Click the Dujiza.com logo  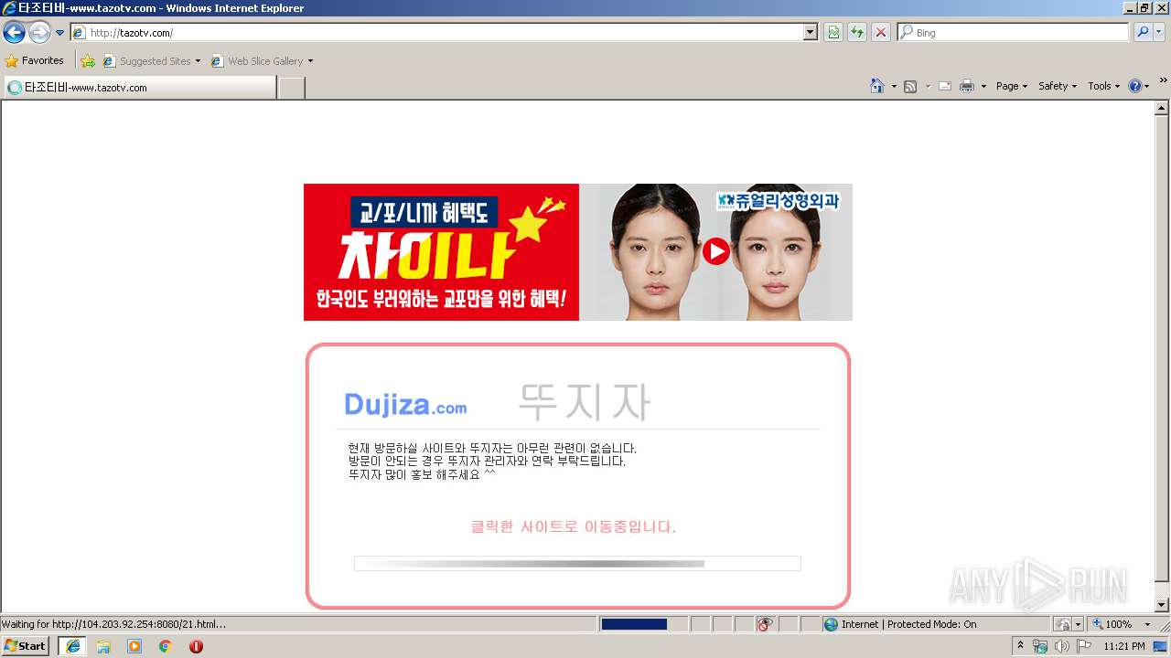405,404
